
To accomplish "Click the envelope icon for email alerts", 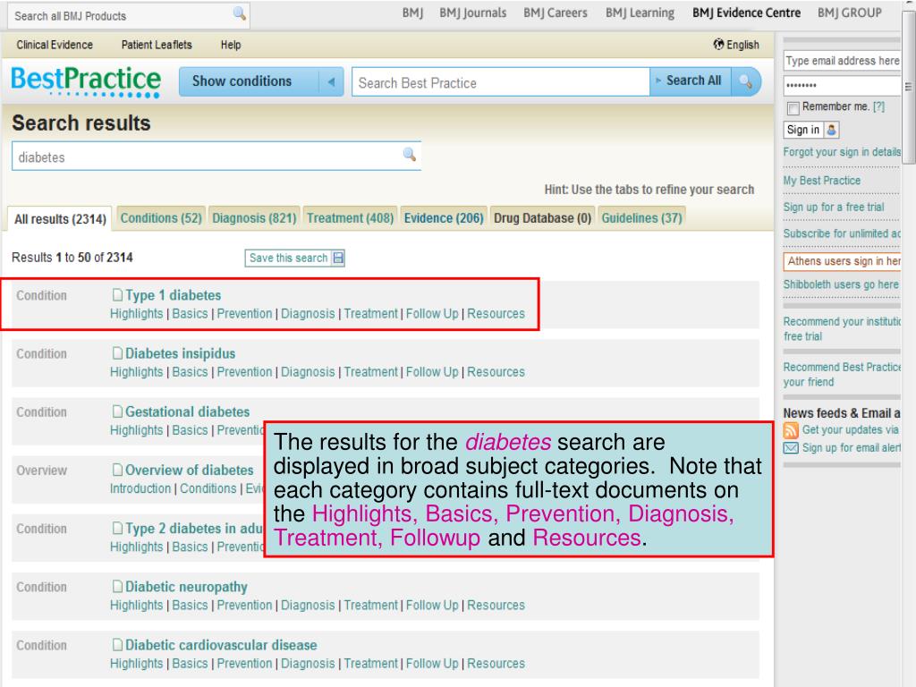I will coord(791,448).
